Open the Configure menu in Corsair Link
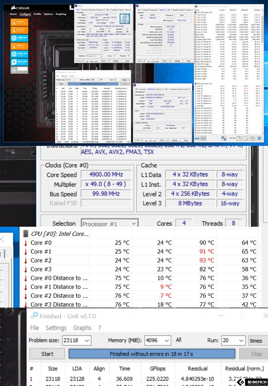This screenshot has height=386, width=268. 25,14
